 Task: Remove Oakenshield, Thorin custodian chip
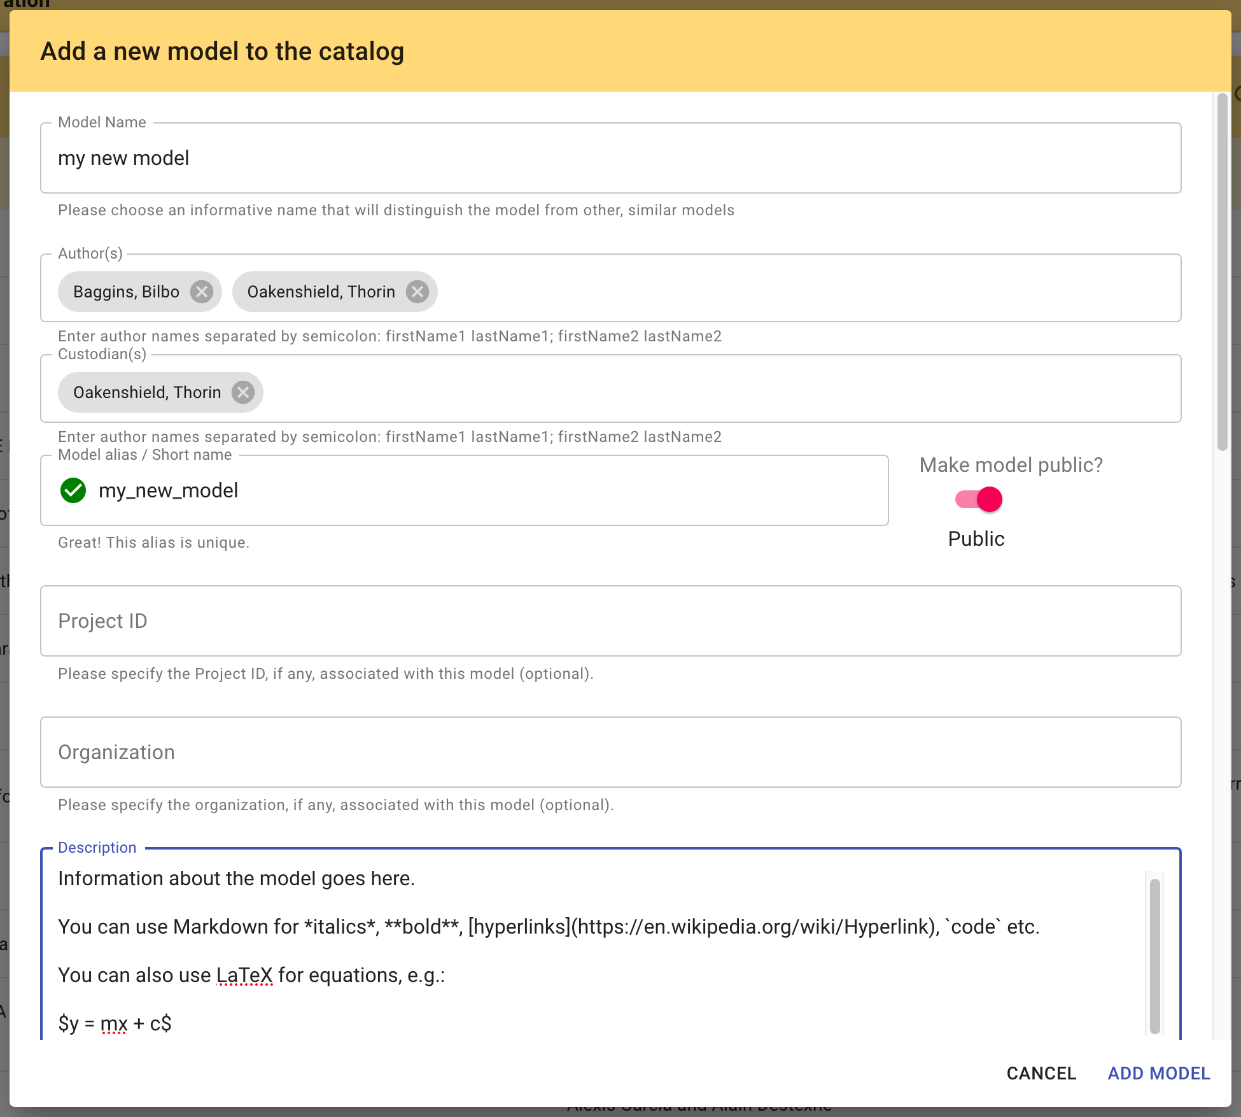[x=243, y=392]
